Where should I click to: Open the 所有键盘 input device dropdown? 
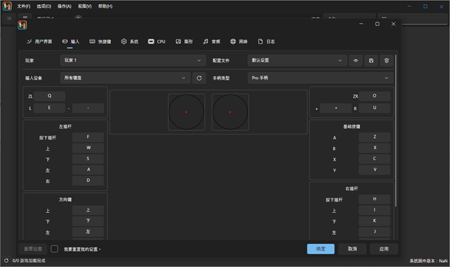pyautogui.click(x=125, y=78)
